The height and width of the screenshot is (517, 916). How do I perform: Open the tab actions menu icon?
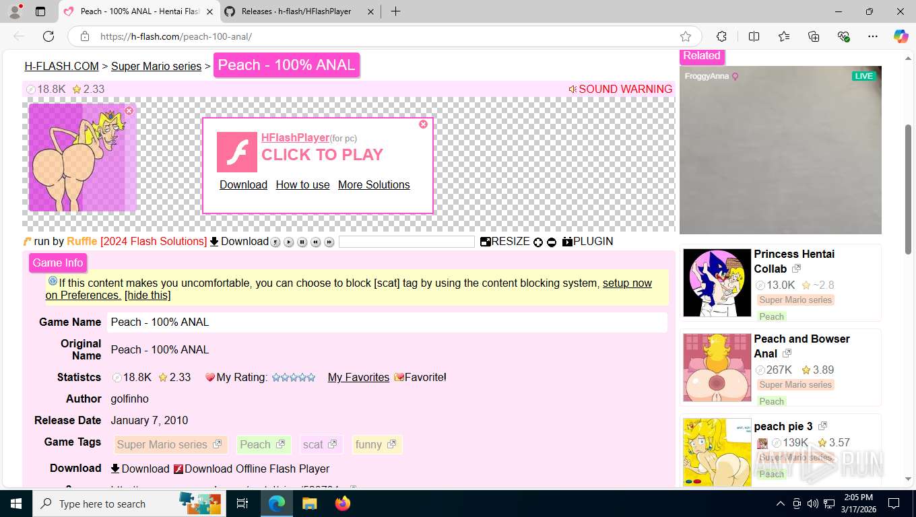[40, 11]
